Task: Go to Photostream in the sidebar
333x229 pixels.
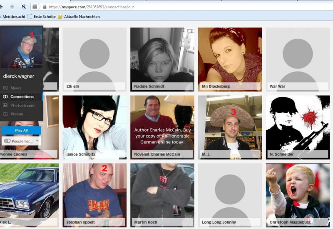Action: (21, 105)
